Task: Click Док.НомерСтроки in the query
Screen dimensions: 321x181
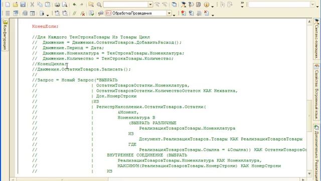Action: (116, 96)
